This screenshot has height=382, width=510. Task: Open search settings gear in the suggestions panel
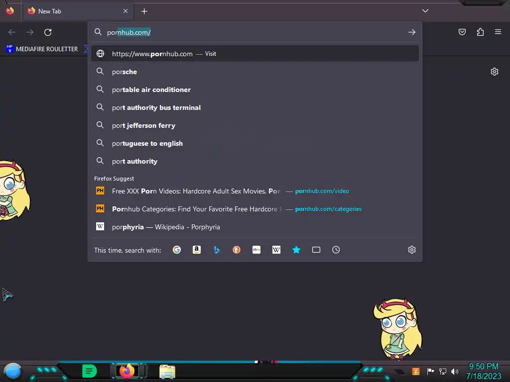click(412, 250)
